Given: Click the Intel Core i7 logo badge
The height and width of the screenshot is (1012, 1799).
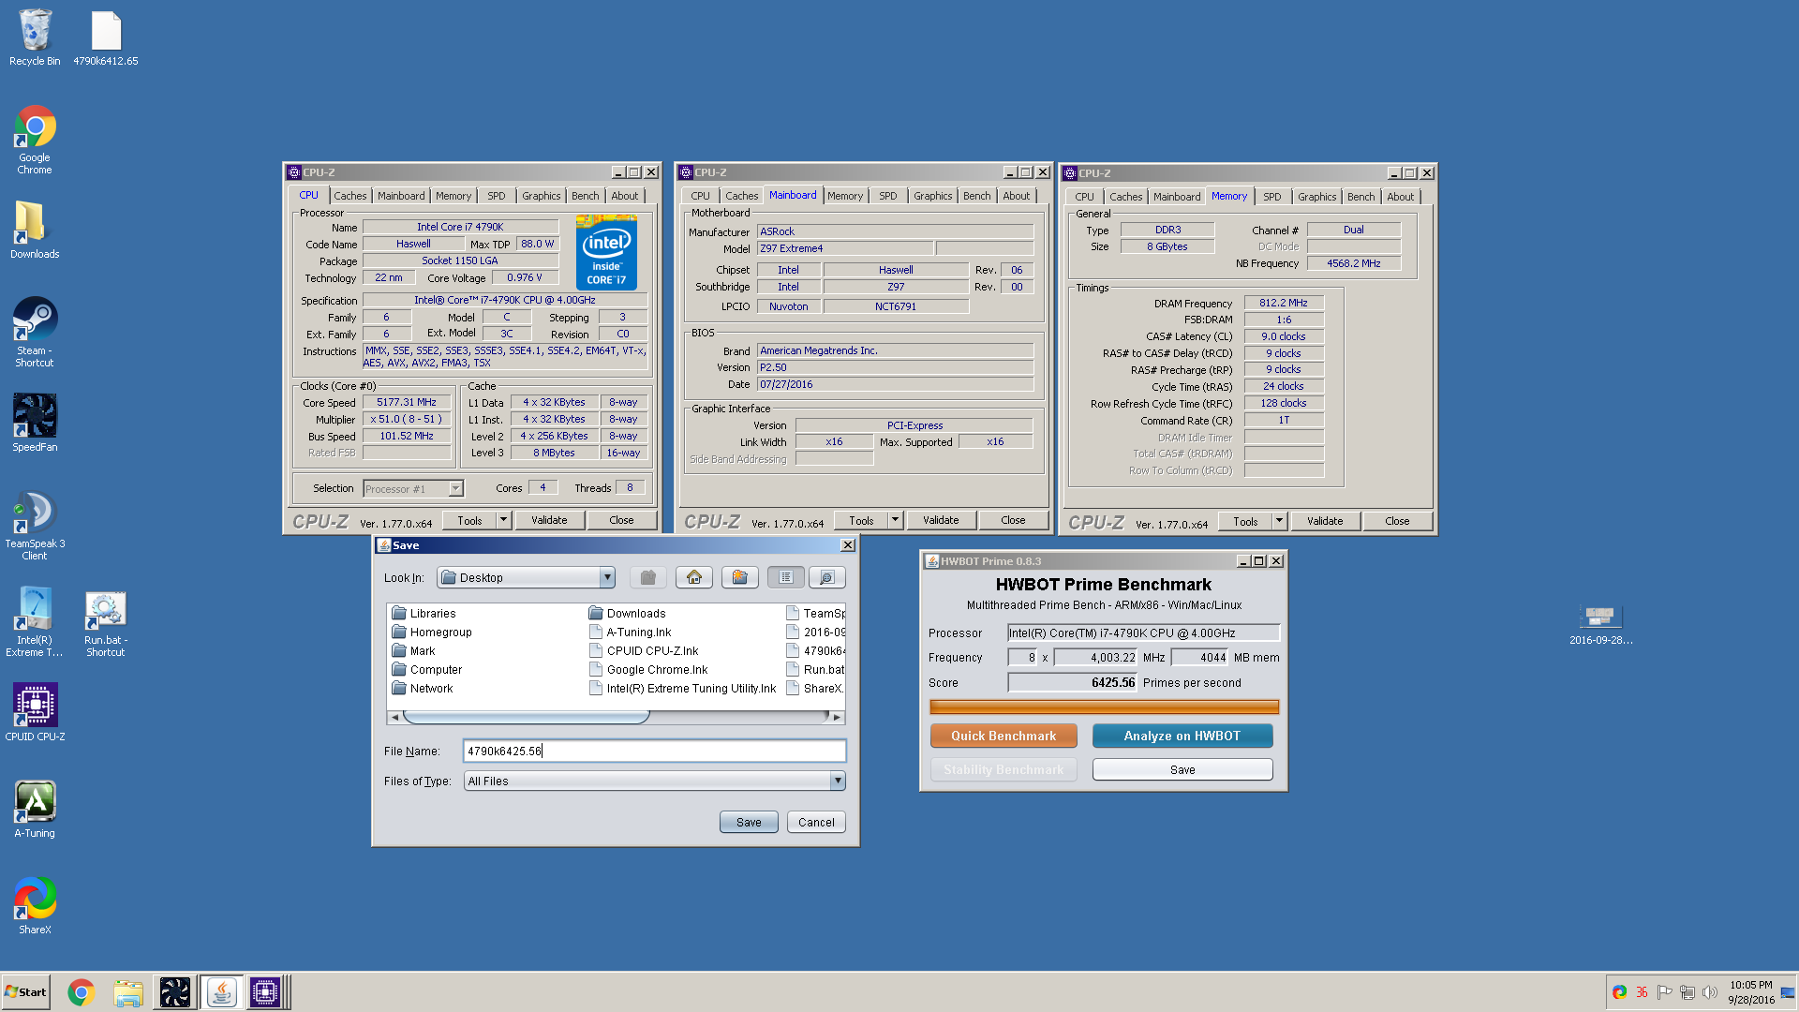Looking at the screenshot, I should (x=606, y=252).
